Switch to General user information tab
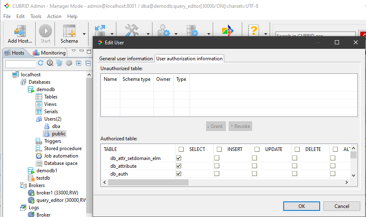This screenshot has width=366, height=217. coord(126,59)
